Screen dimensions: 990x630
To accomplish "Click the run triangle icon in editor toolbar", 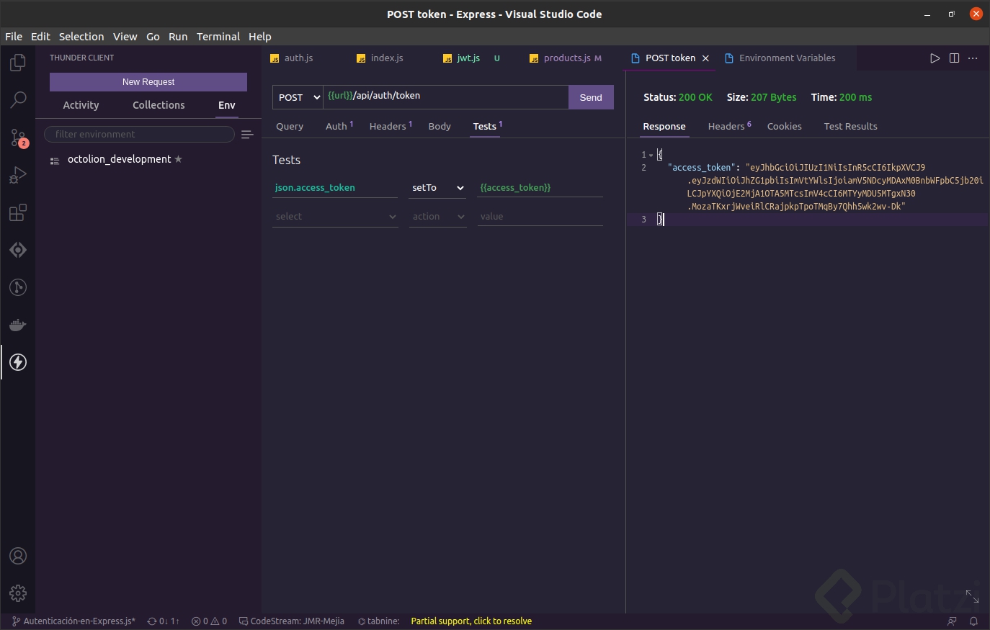I will coord(935,58).
